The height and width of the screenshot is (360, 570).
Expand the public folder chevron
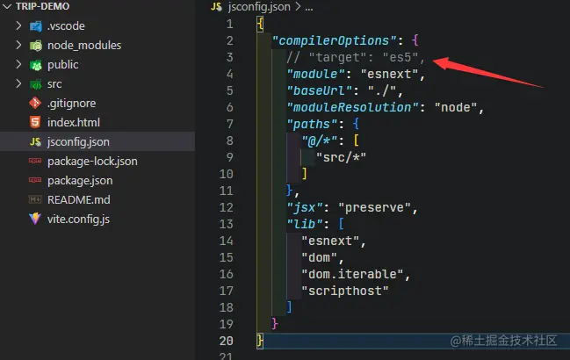pos(18,64)
